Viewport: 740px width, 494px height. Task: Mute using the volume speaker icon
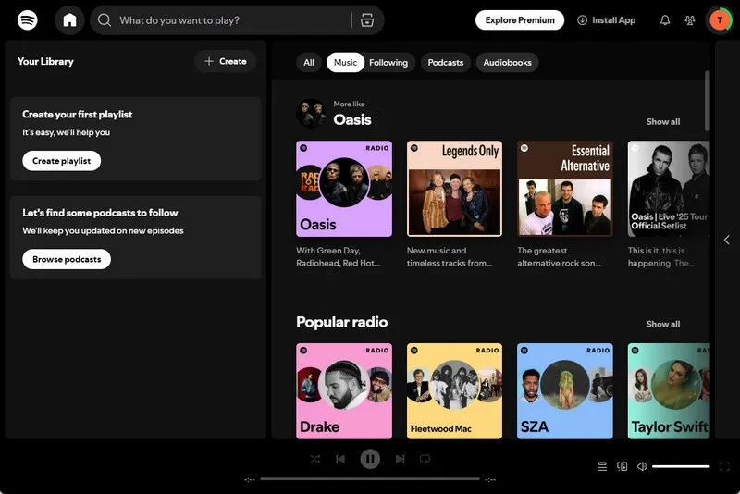(x=642, y=466)
